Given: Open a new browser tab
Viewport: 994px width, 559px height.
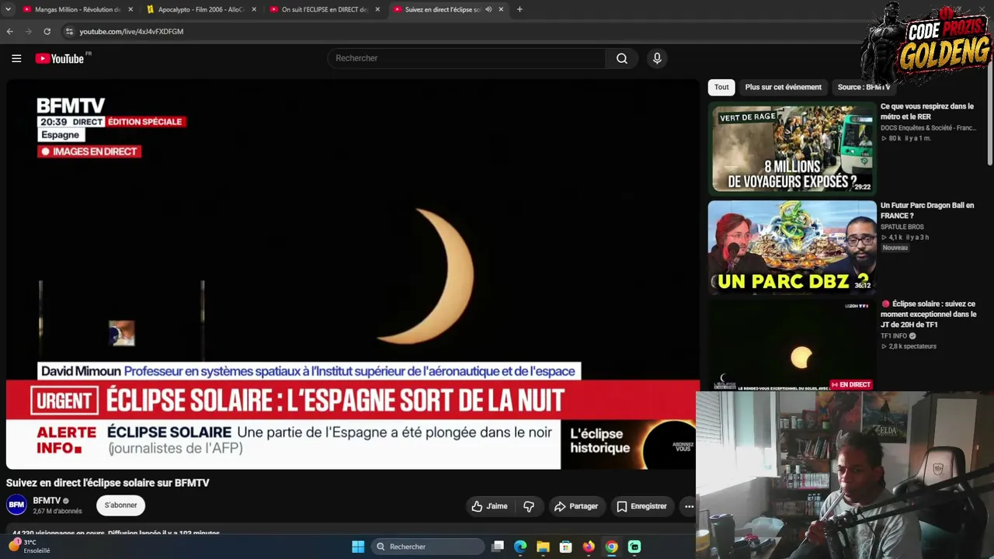Looking at the screenshot, I should point(520,9).
